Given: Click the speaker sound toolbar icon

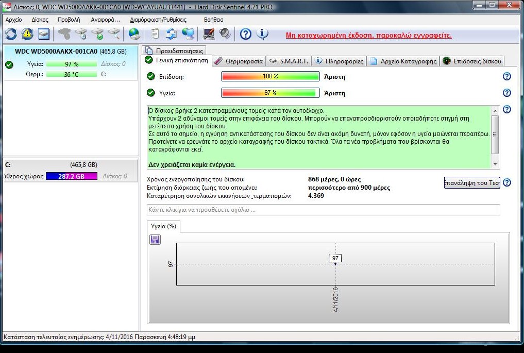Looking at the screenshot, I should 225,34.
